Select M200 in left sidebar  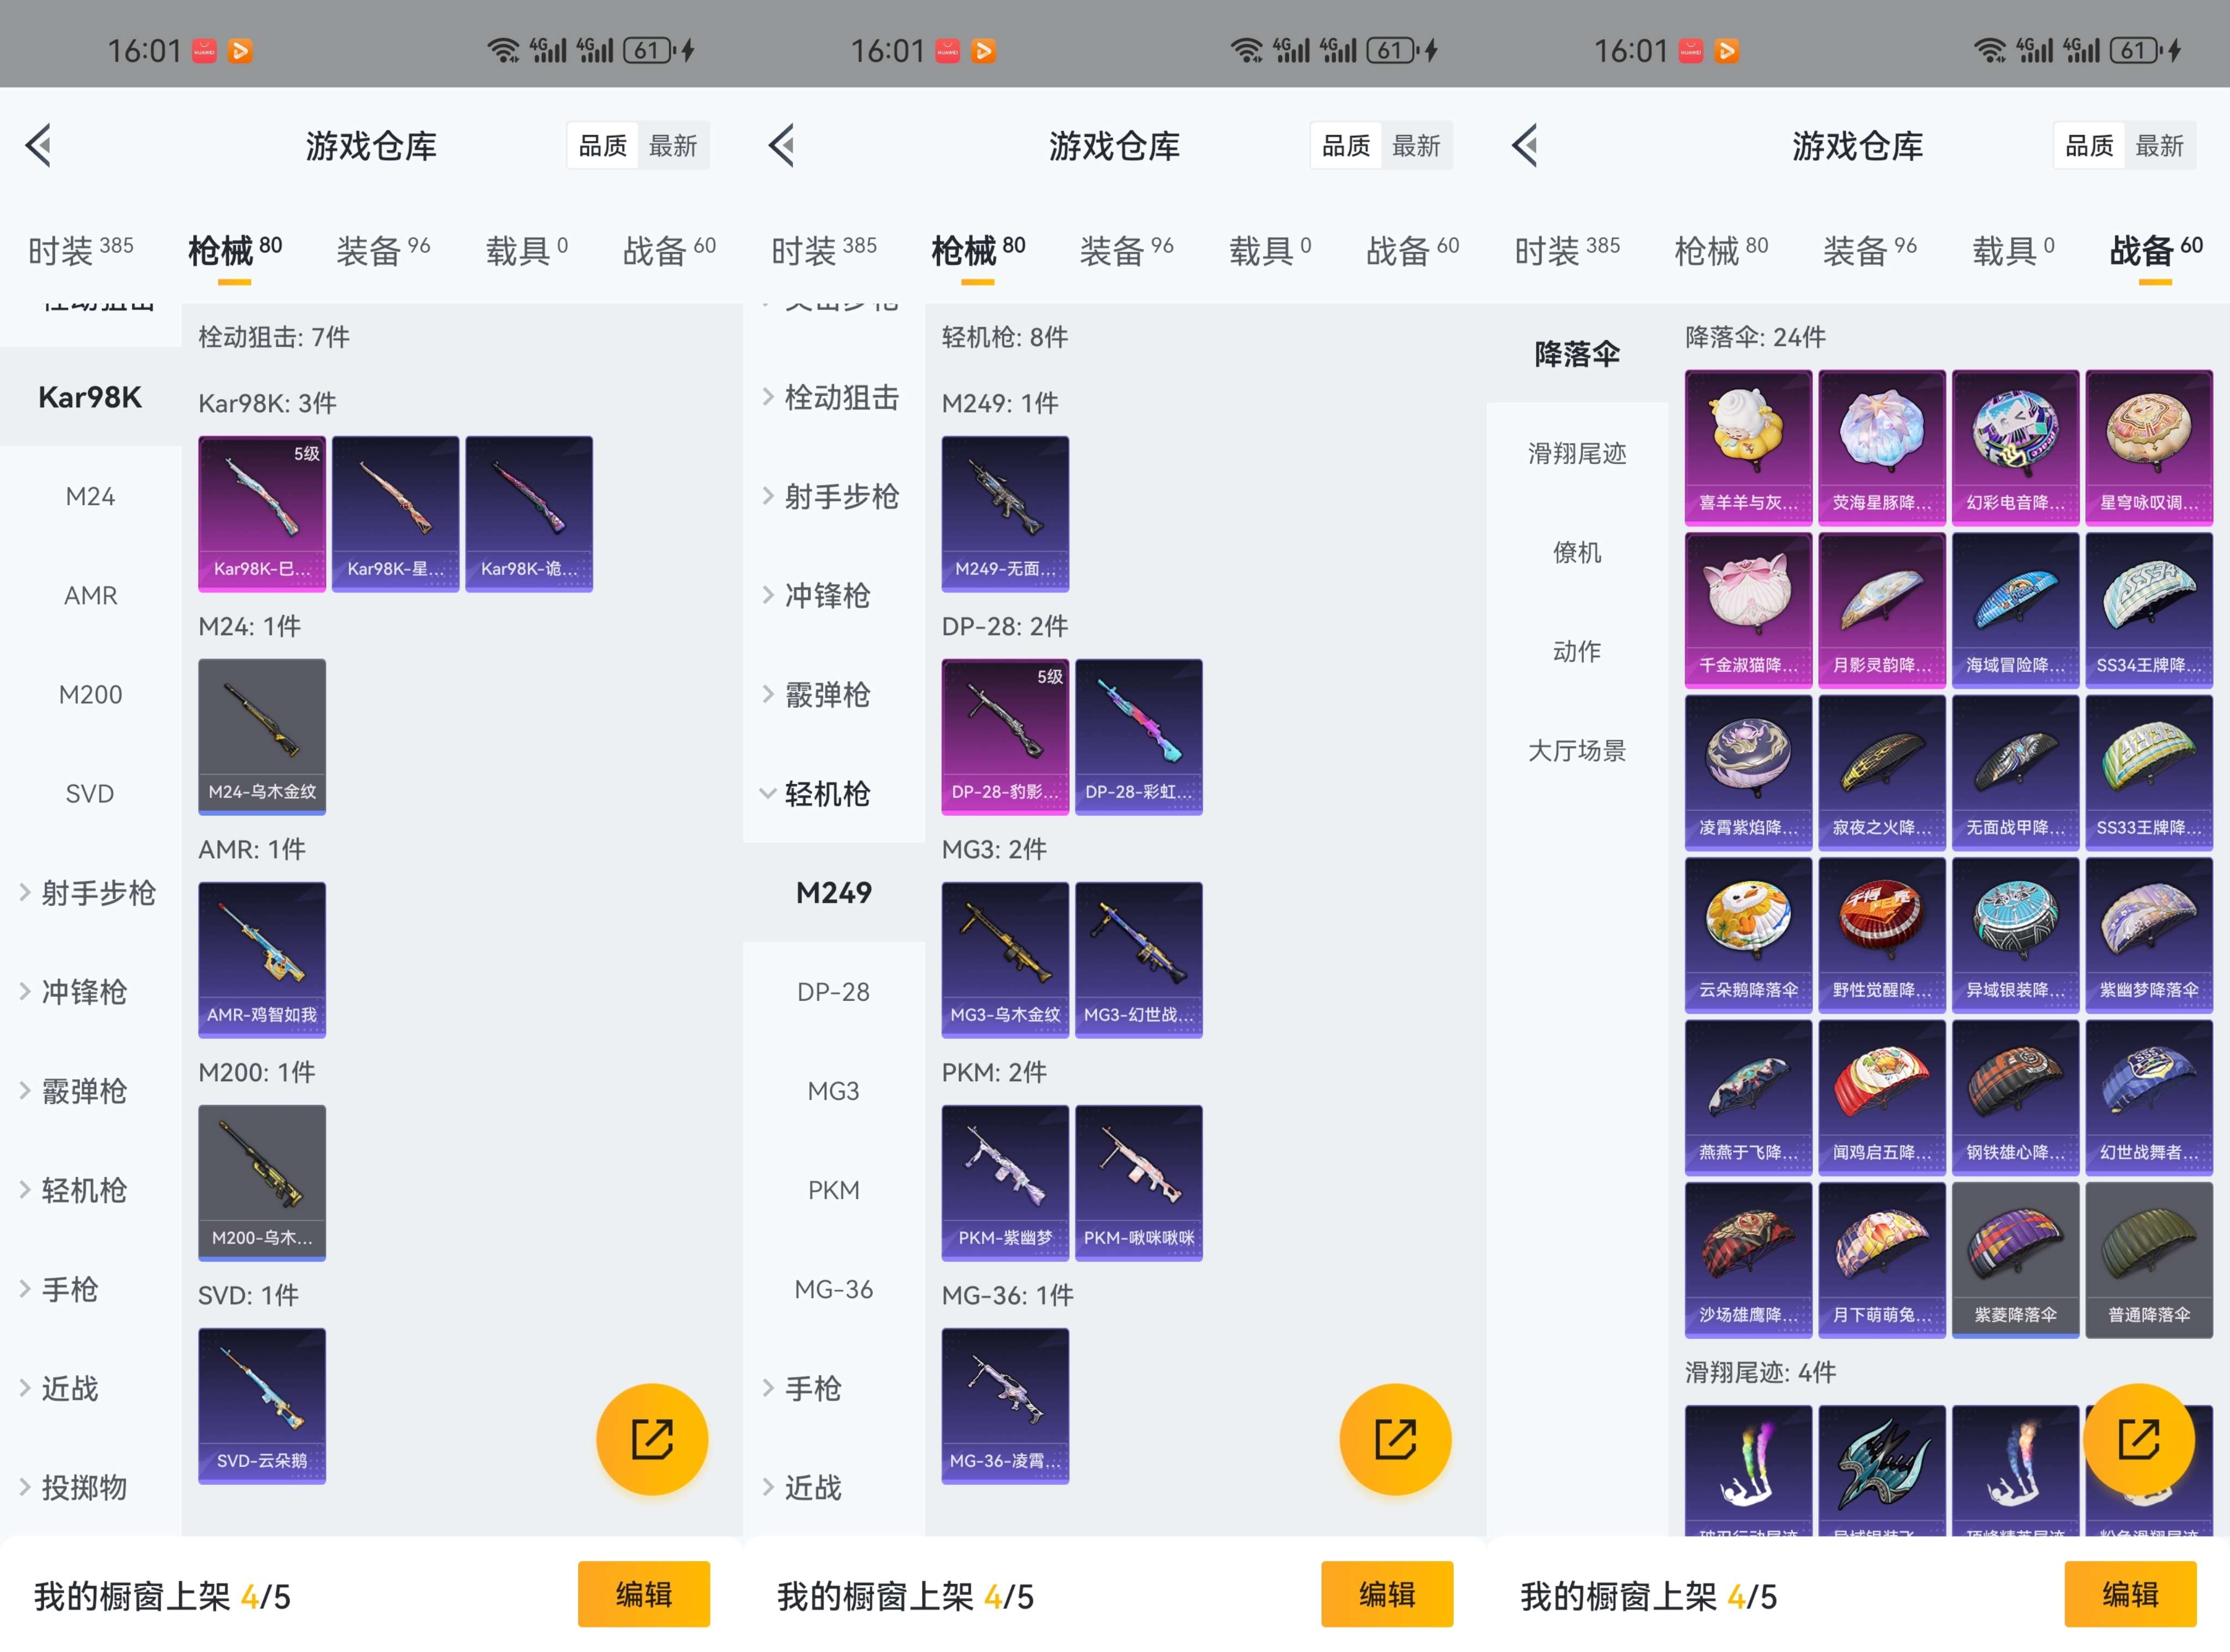[90, 695]
